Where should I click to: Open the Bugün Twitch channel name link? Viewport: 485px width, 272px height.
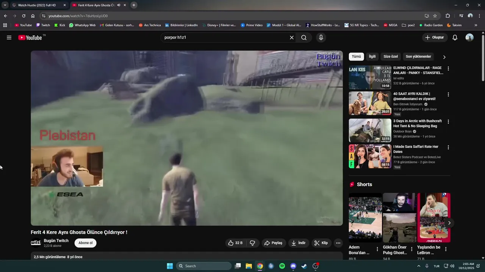pos(56,241)
